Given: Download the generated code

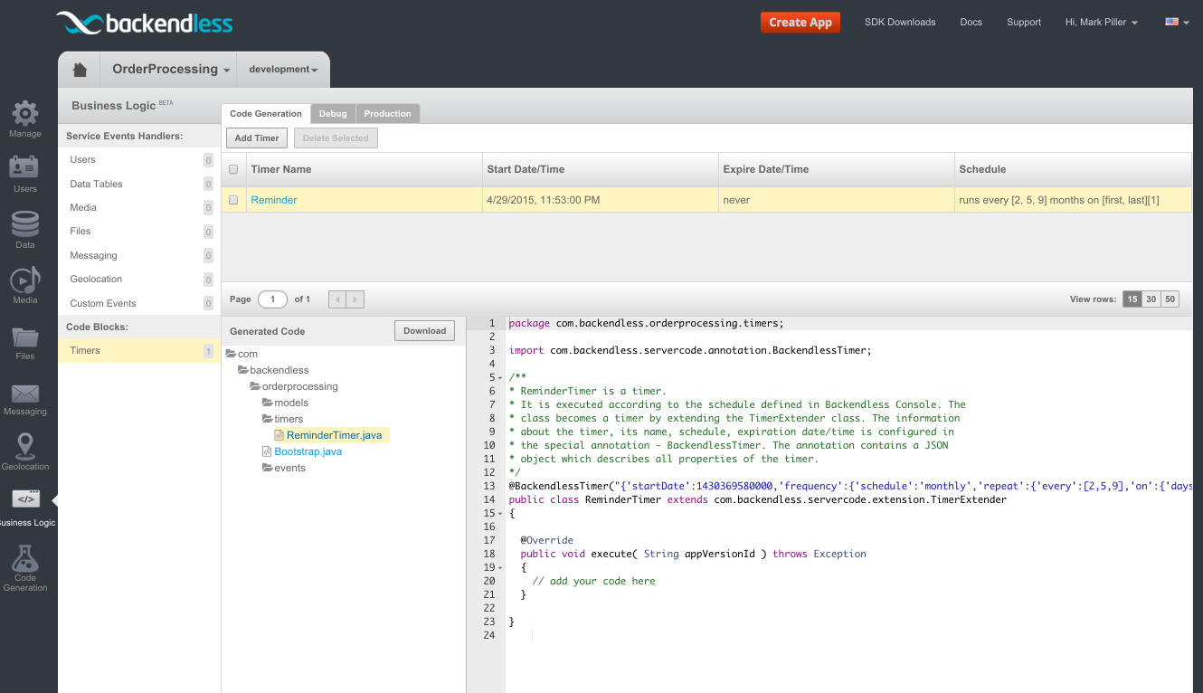Looking at the screenshot, I should point(425,331).
